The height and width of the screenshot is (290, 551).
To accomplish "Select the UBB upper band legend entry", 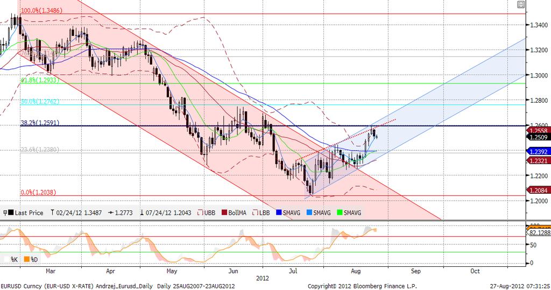I will [207, 213].
